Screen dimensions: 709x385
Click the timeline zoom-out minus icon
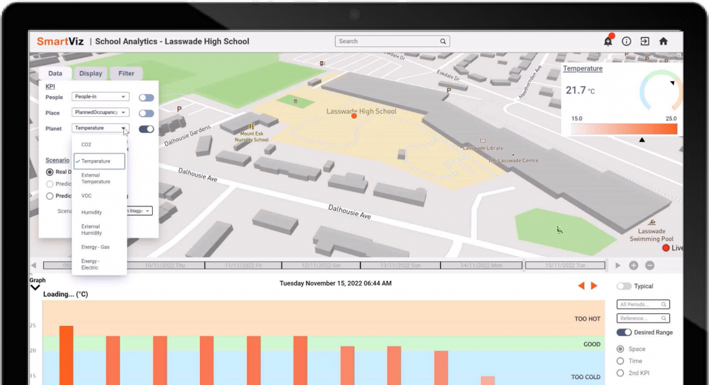click(650, 266)
